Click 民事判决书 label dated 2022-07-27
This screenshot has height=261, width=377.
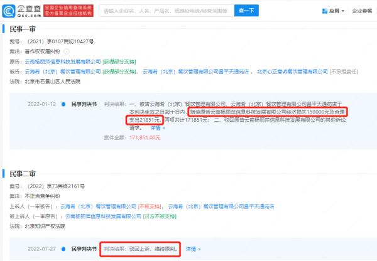pyautogui.click(x=84, y=249)
